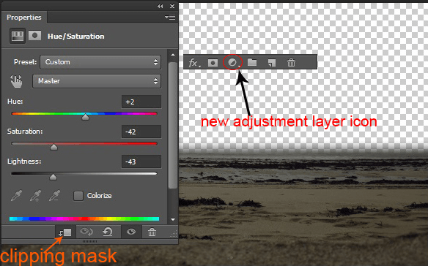Click the Lightness value field
This screenshot has width=428, height=266.
(141, 161)
